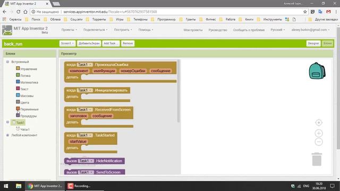Image resolution: width=340 pixels, height=191 pixels.
Task: Click the Remove button
Action: pyautogui.click(x=127, y=44)
